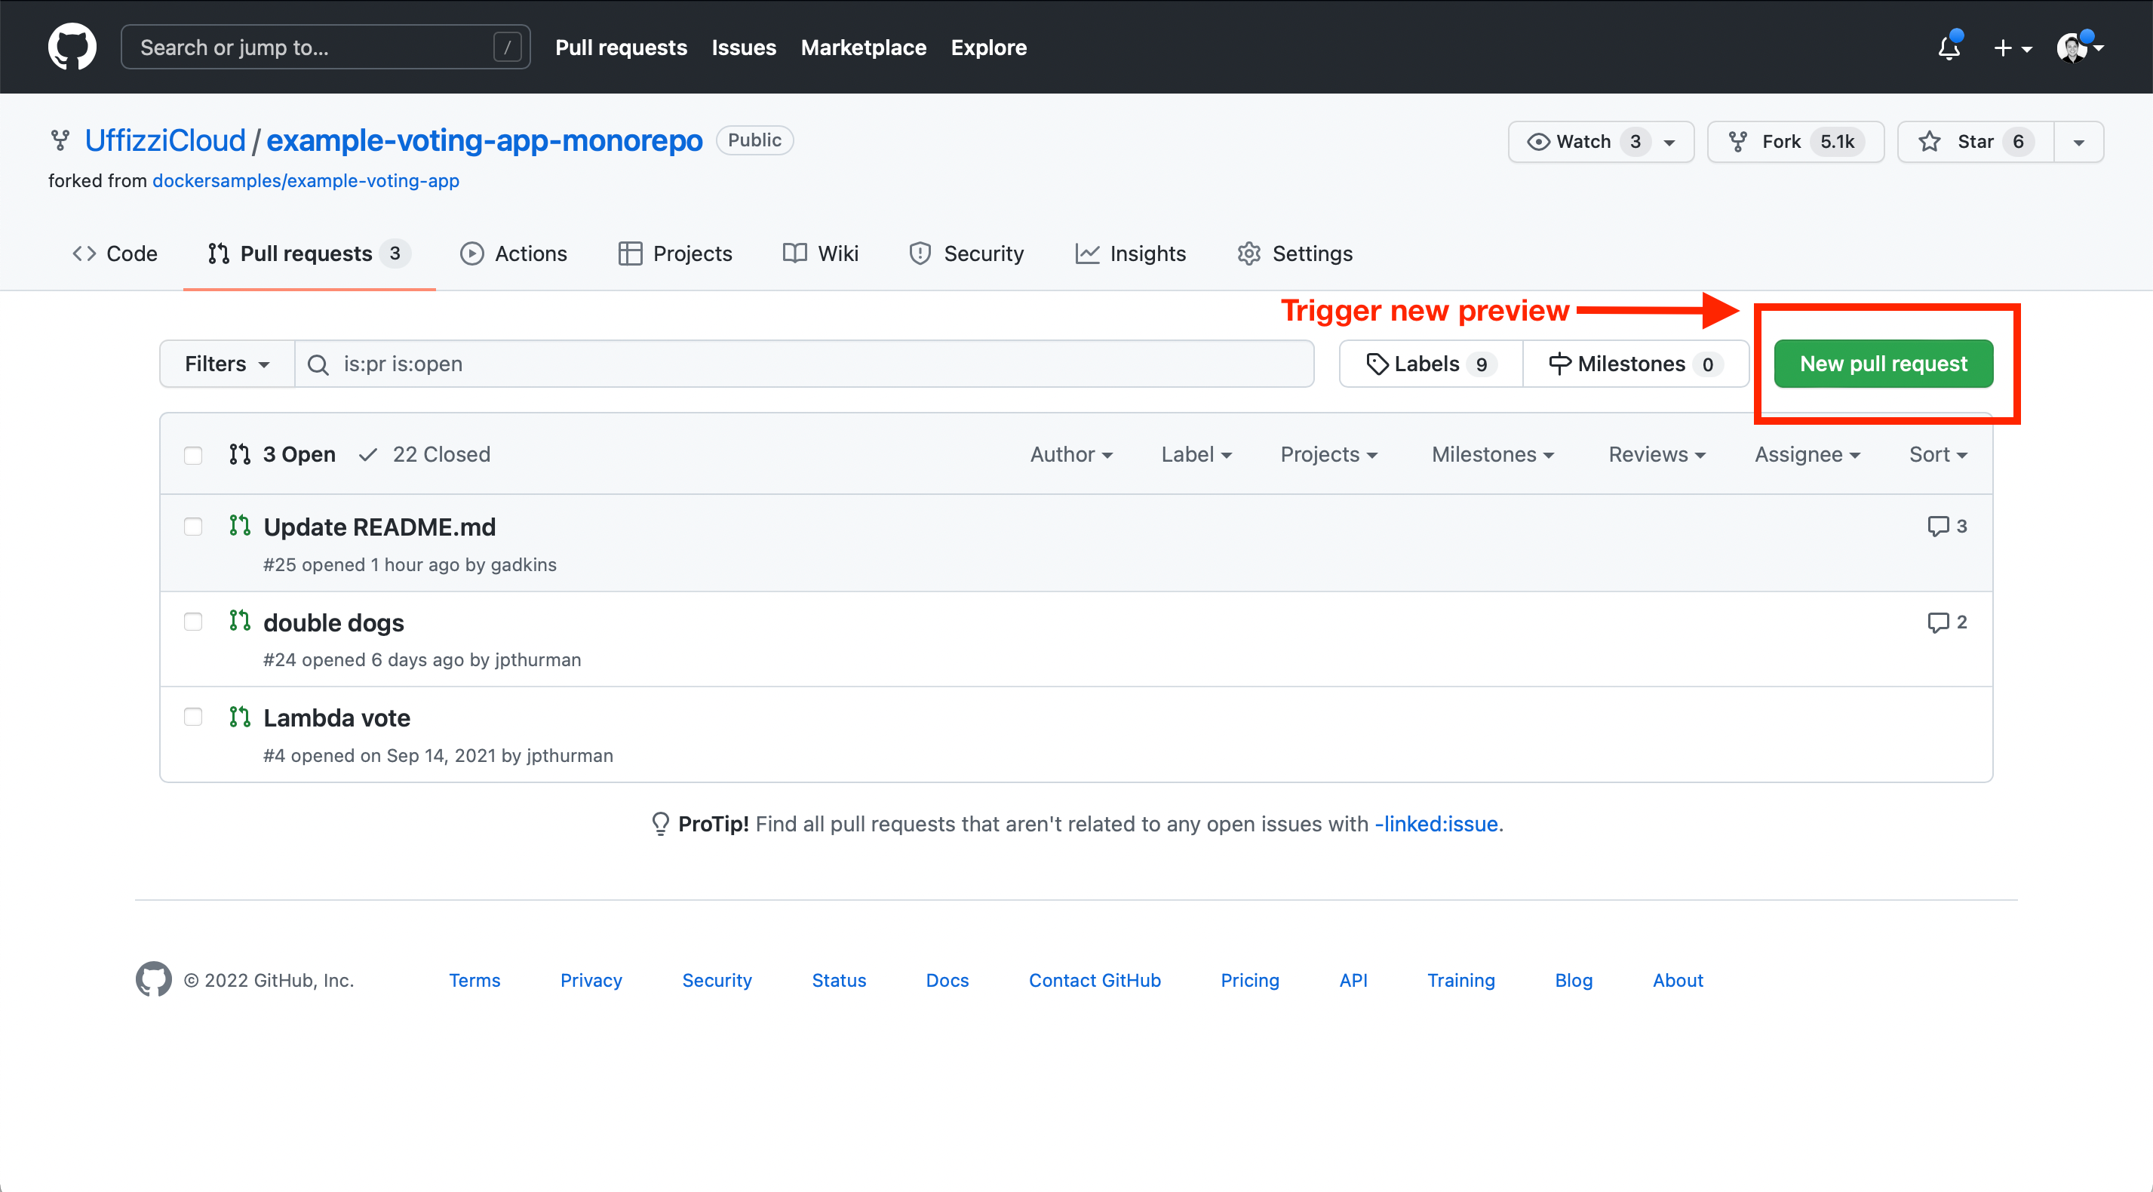Open the GitHub home logo in header

click(72, 47)
